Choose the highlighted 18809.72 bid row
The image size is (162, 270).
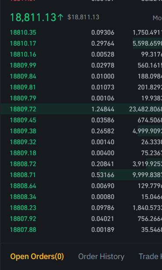81,109
